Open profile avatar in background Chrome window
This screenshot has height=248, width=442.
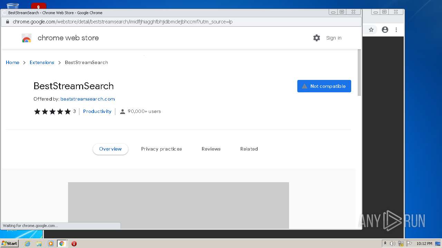(x=385, y=30)
